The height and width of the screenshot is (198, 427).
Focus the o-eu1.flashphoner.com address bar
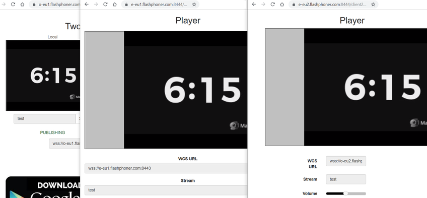(54, 5)
